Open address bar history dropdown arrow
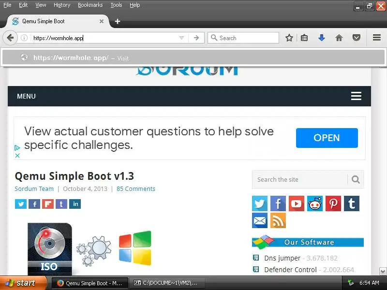Screen dimensions: 387x290 182,38
